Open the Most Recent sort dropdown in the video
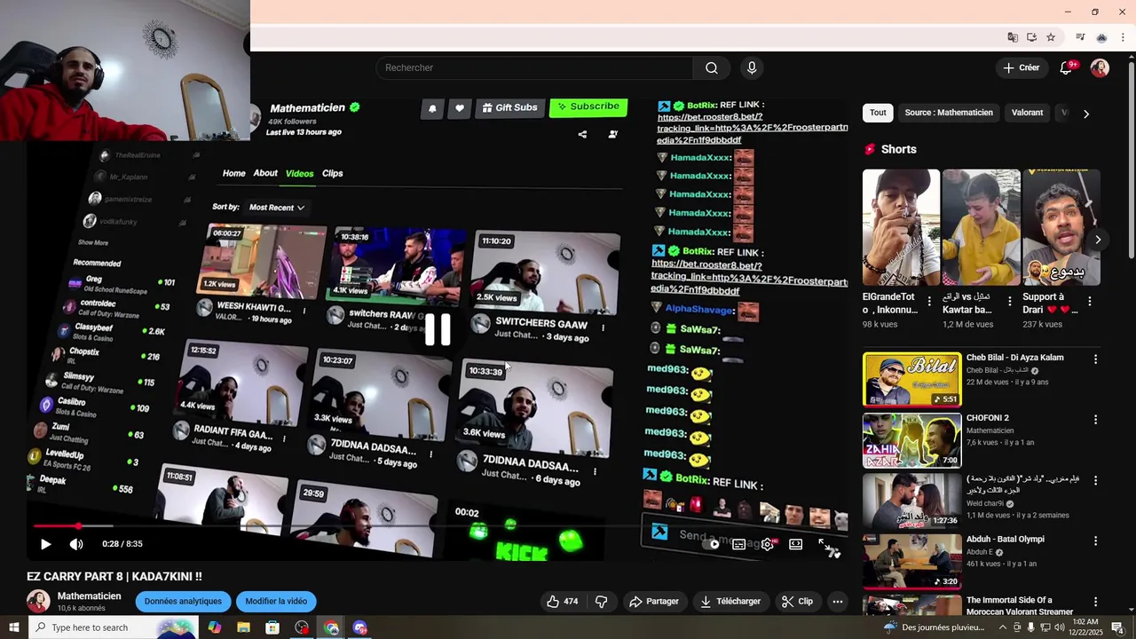1136x639 pixels. point(276,208)
